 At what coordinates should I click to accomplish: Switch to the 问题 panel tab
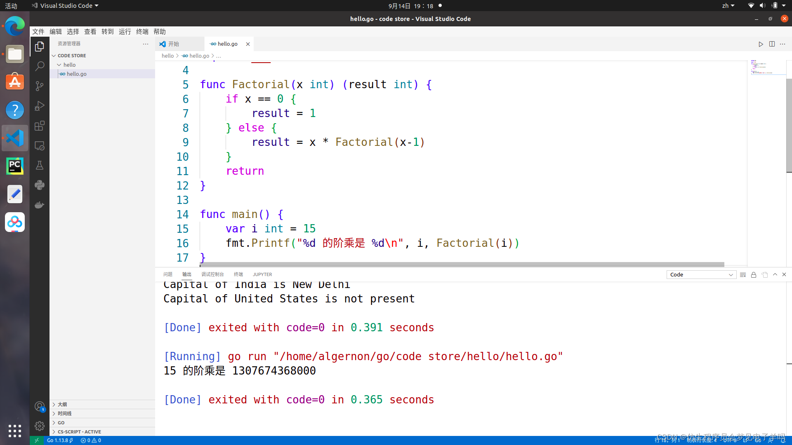[168, 274]
